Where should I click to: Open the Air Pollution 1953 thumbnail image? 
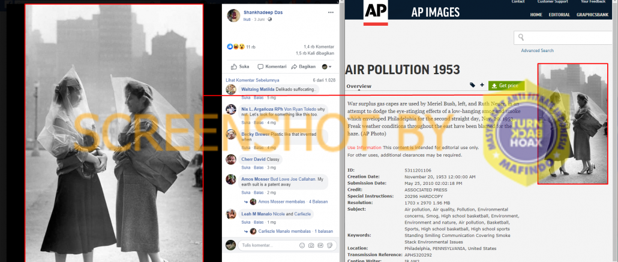click(x=573, y=124)
